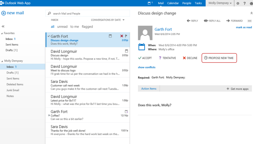253x144 pixels.
Task: Collapse the Favorites folder group
Action: coord(2,33)
